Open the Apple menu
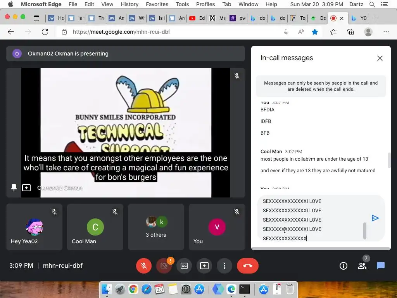This screenshot has width=397, height=298. [10, 4]
